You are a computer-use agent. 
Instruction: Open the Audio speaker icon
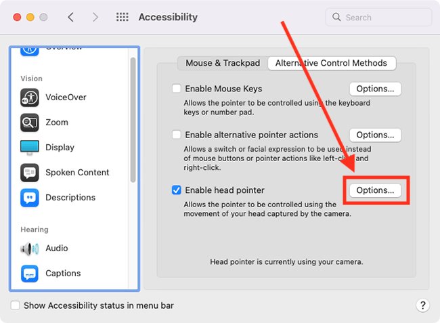point(29,249)
